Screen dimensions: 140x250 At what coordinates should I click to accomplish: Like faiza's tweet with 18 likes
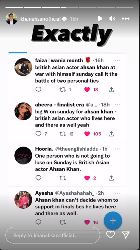[87, 90]
